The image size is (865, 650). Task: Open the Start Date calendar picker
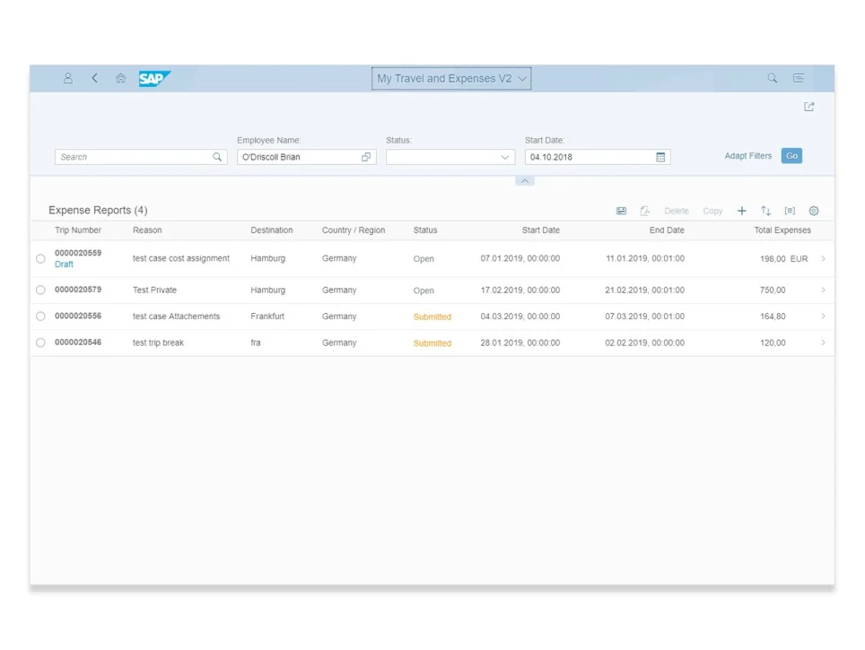[660, 157]
